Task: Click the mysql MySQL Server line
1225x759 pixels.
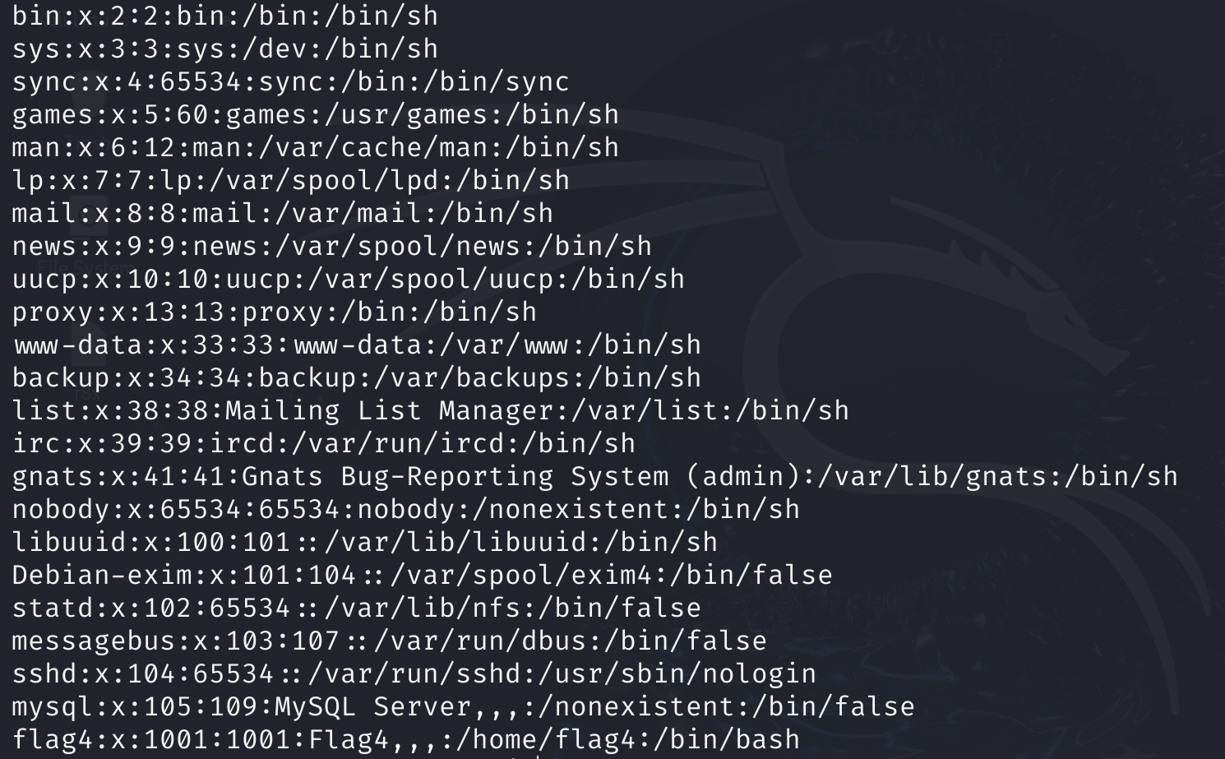Action: coord(464,706)
